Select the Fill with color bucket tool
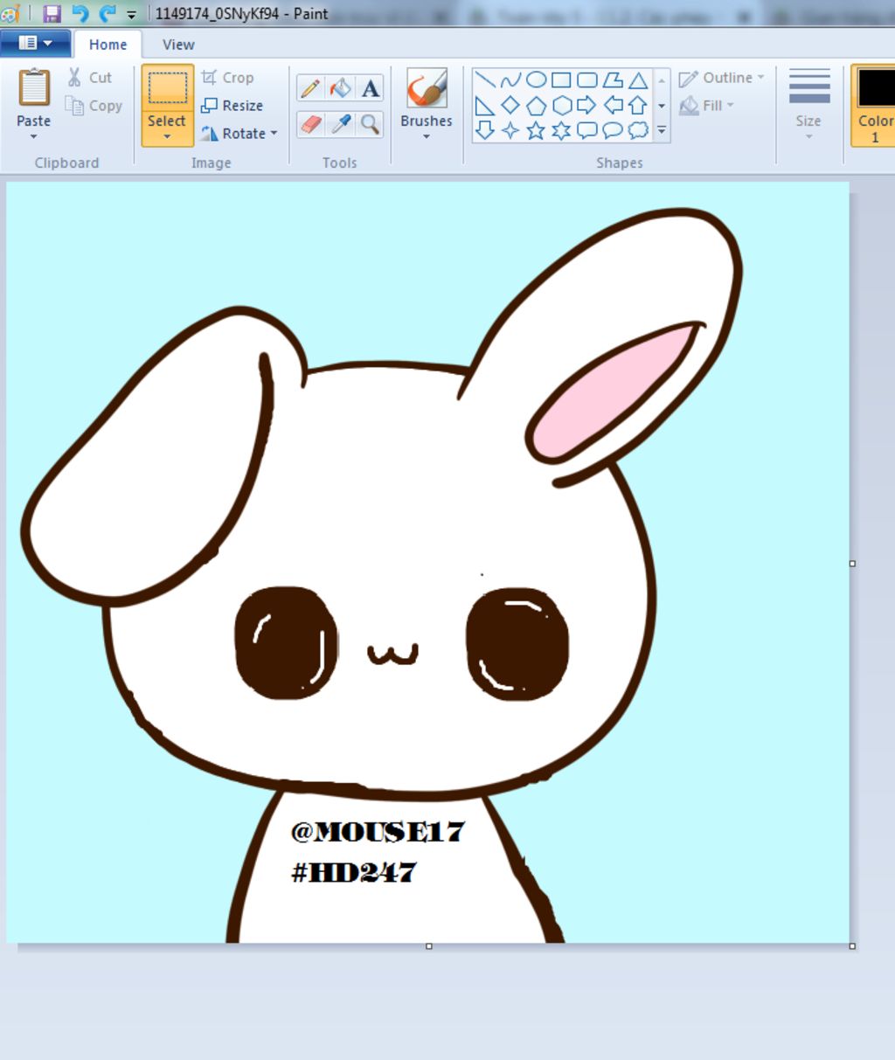 point(340,87)
